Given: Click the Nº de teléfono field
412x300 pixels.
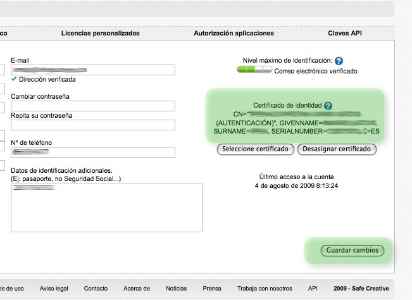Looking at the screenshot, I should coord(92,152).
